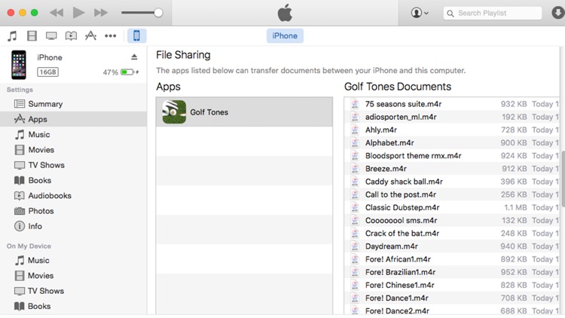This screenshot has width=565, height=318.
Task: Open the downloads arrow icon
Action: [x=557, y=13]
